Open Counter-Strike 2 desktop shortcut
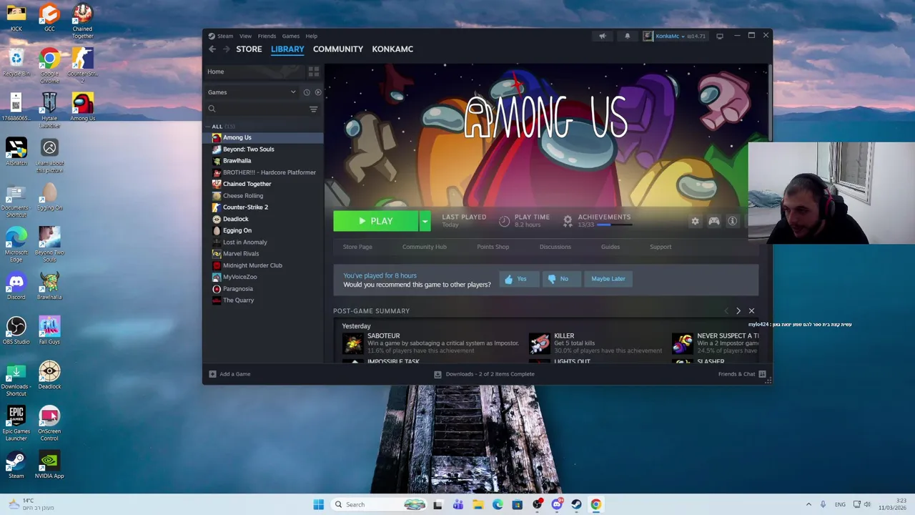915x515 pixels. 82,66
